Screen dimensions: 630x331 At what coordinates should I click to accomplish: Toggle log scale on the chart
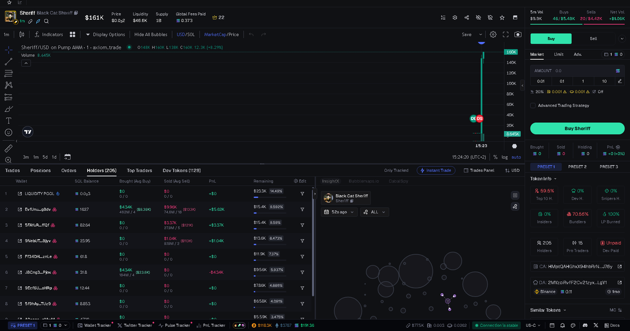click(x=505, y=157)
